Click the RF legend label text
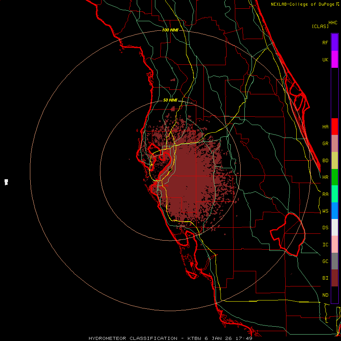This screenshot has height=341, width=341. pyautogui.click(x=325, y=42)
